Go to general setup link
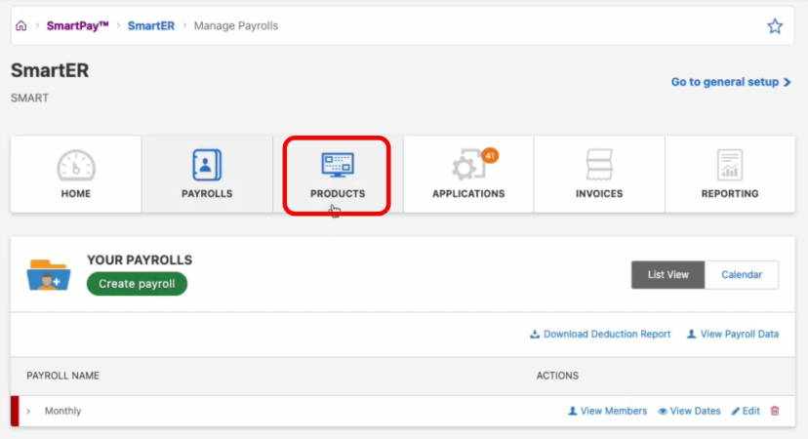This screenshot has height=439, width=808. tap(731, 82)
